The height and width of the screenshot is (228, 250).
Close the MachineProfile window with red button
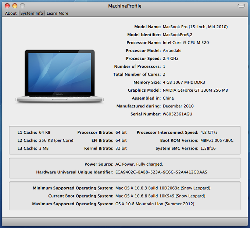coord(7,6)
